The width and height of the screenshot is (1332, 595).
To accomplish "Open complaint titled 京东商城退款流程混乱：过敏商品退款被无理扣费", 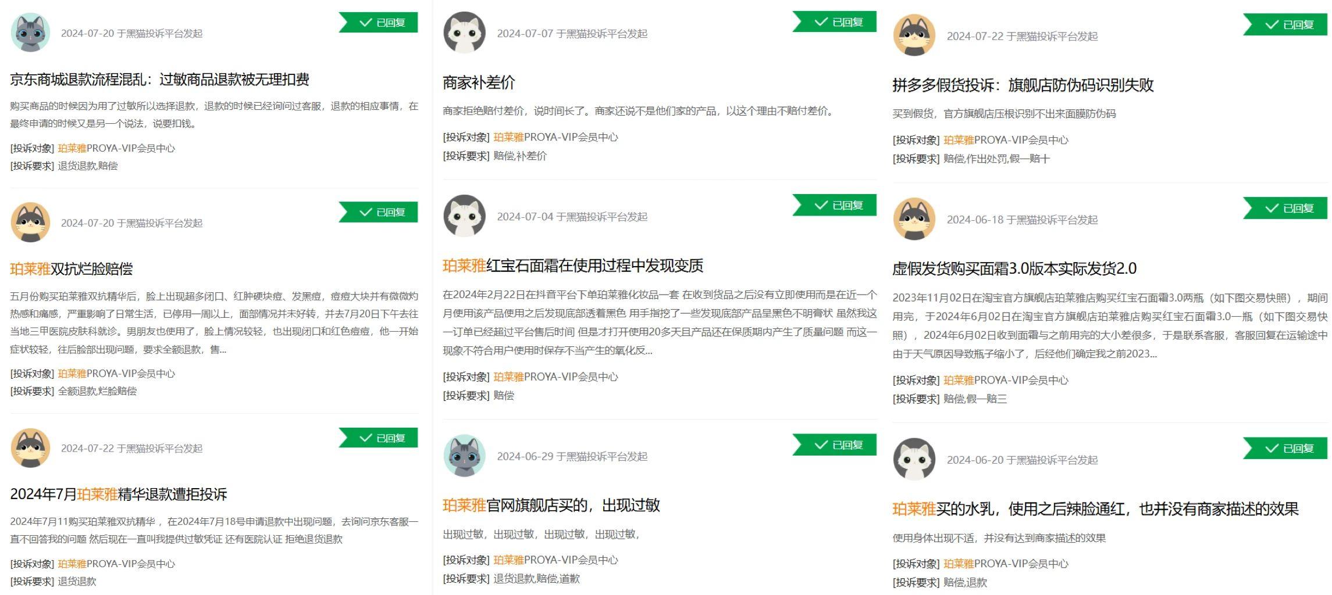I will [x=159, y=80].
